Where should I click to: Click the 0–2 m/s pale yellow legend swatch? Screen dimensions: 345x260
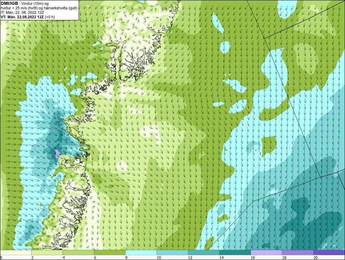point(16,252)
